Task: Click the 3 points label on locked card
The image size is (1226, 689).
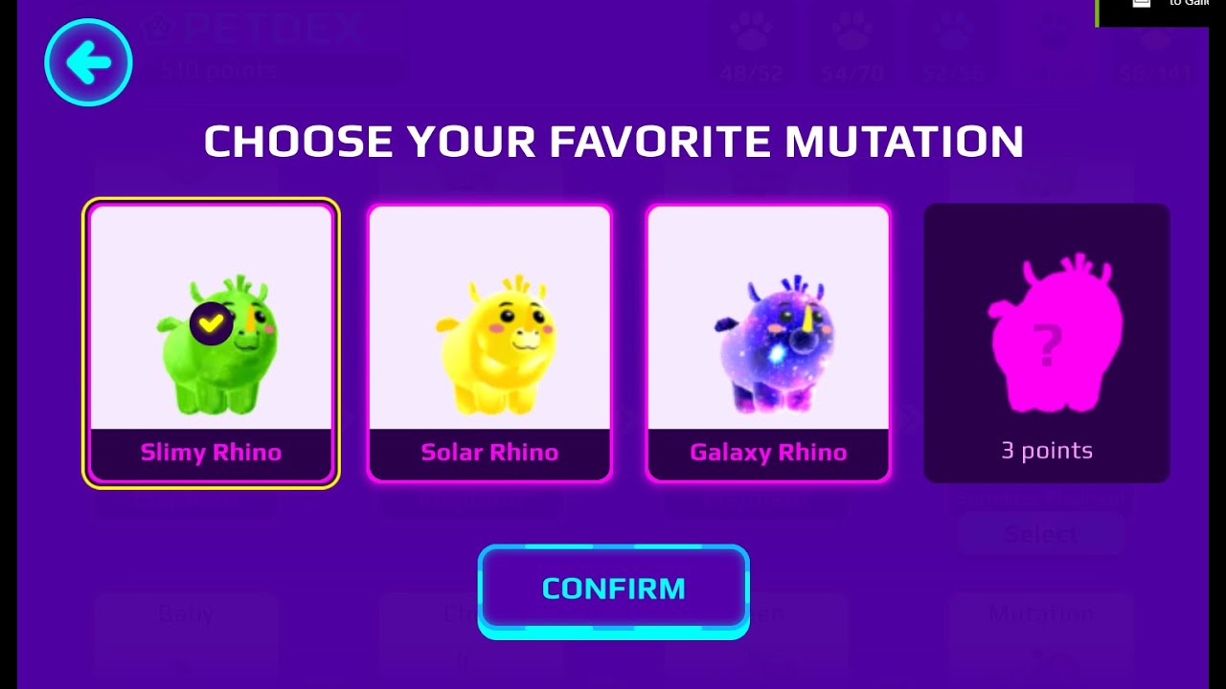Action: (1047, 451)
